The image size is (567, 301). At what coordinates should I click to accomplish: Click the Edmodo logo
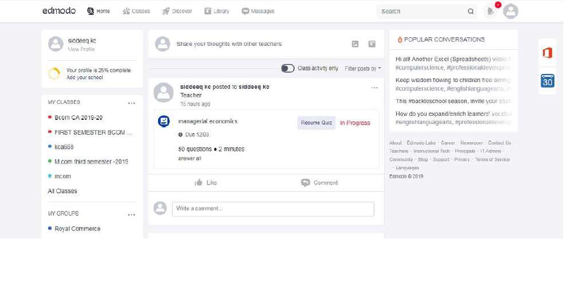tap(59, 11)
